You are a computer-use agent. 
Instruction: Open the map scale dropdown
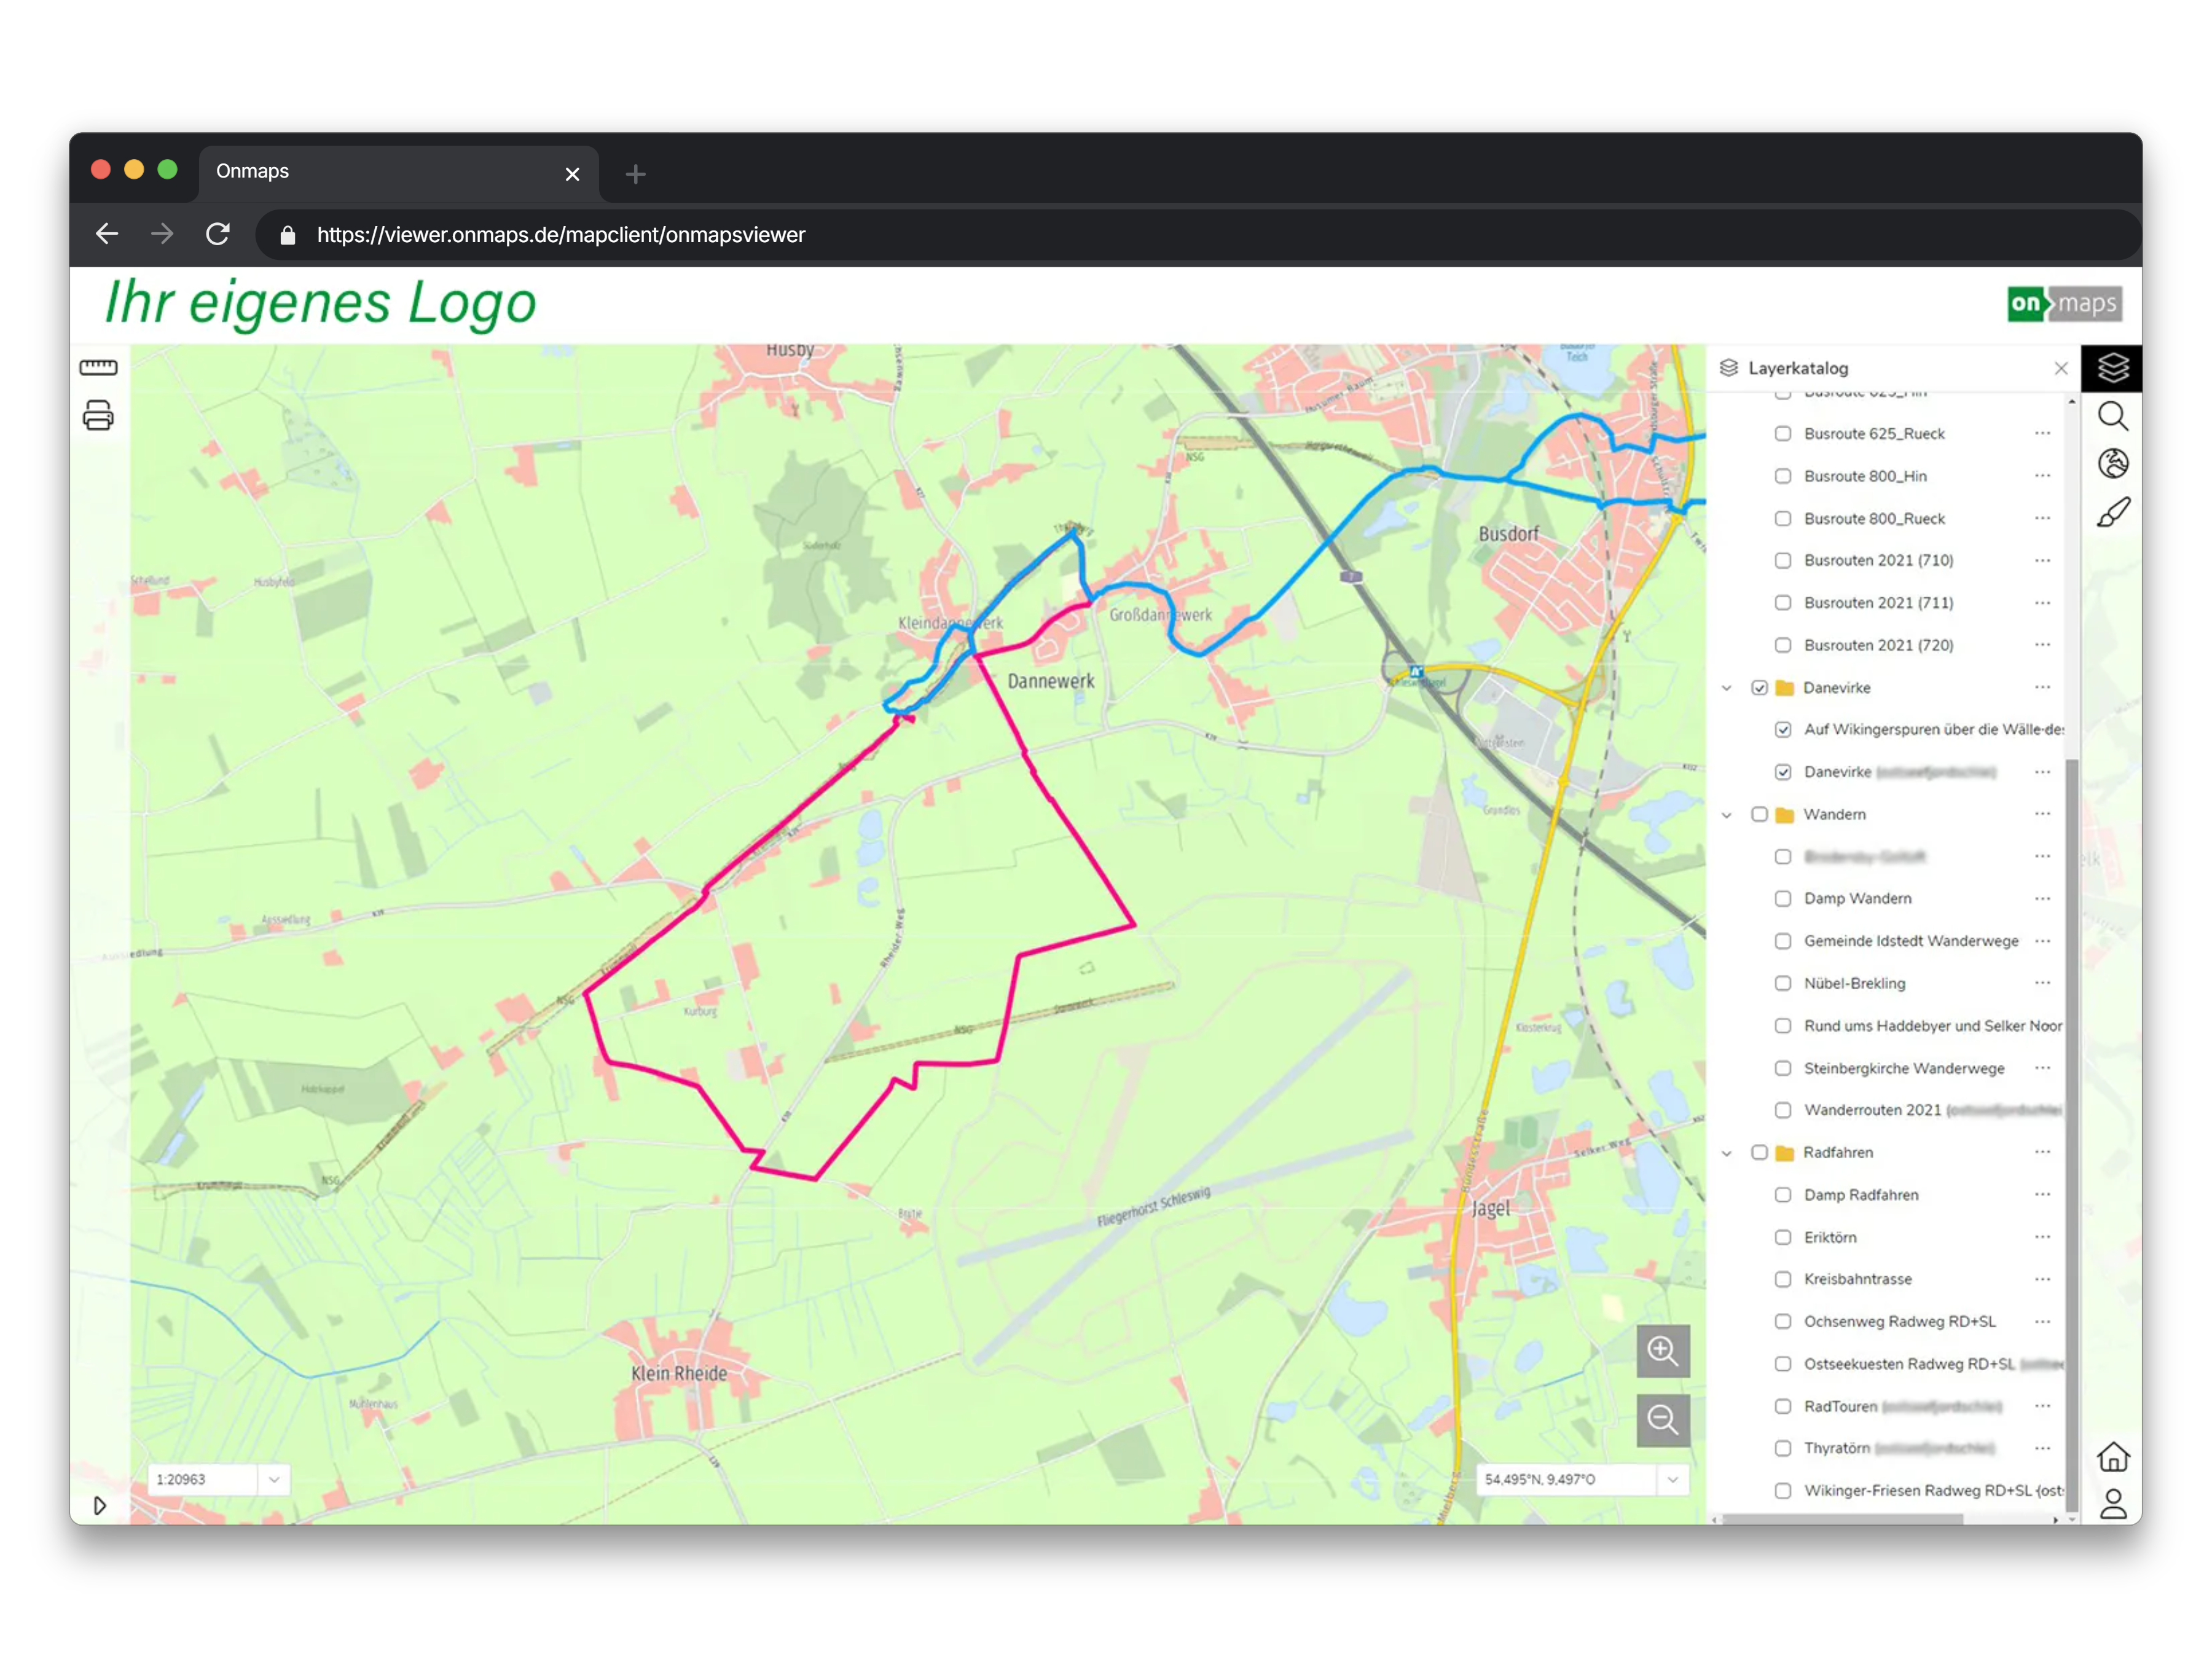tap(274, 1479)
